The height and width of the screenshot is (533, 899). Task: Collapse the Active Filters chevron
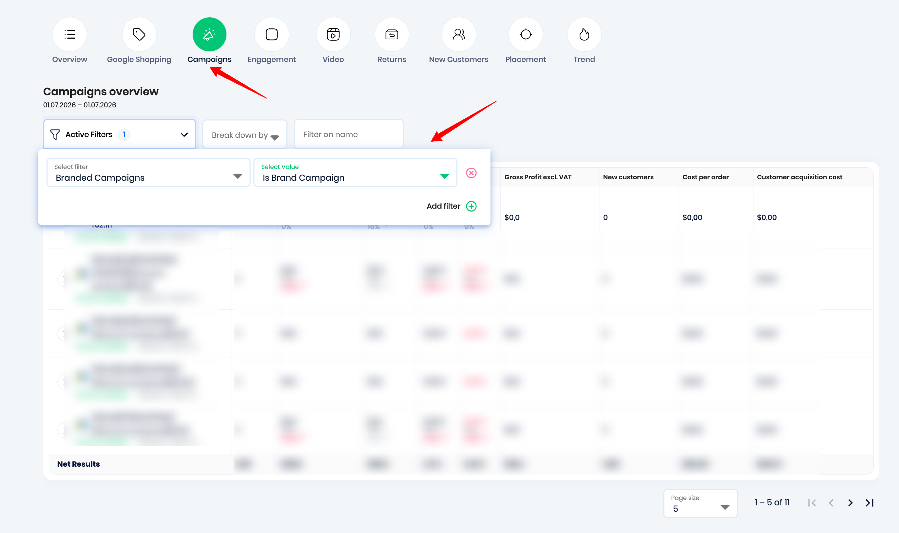(x=184, y=135)
